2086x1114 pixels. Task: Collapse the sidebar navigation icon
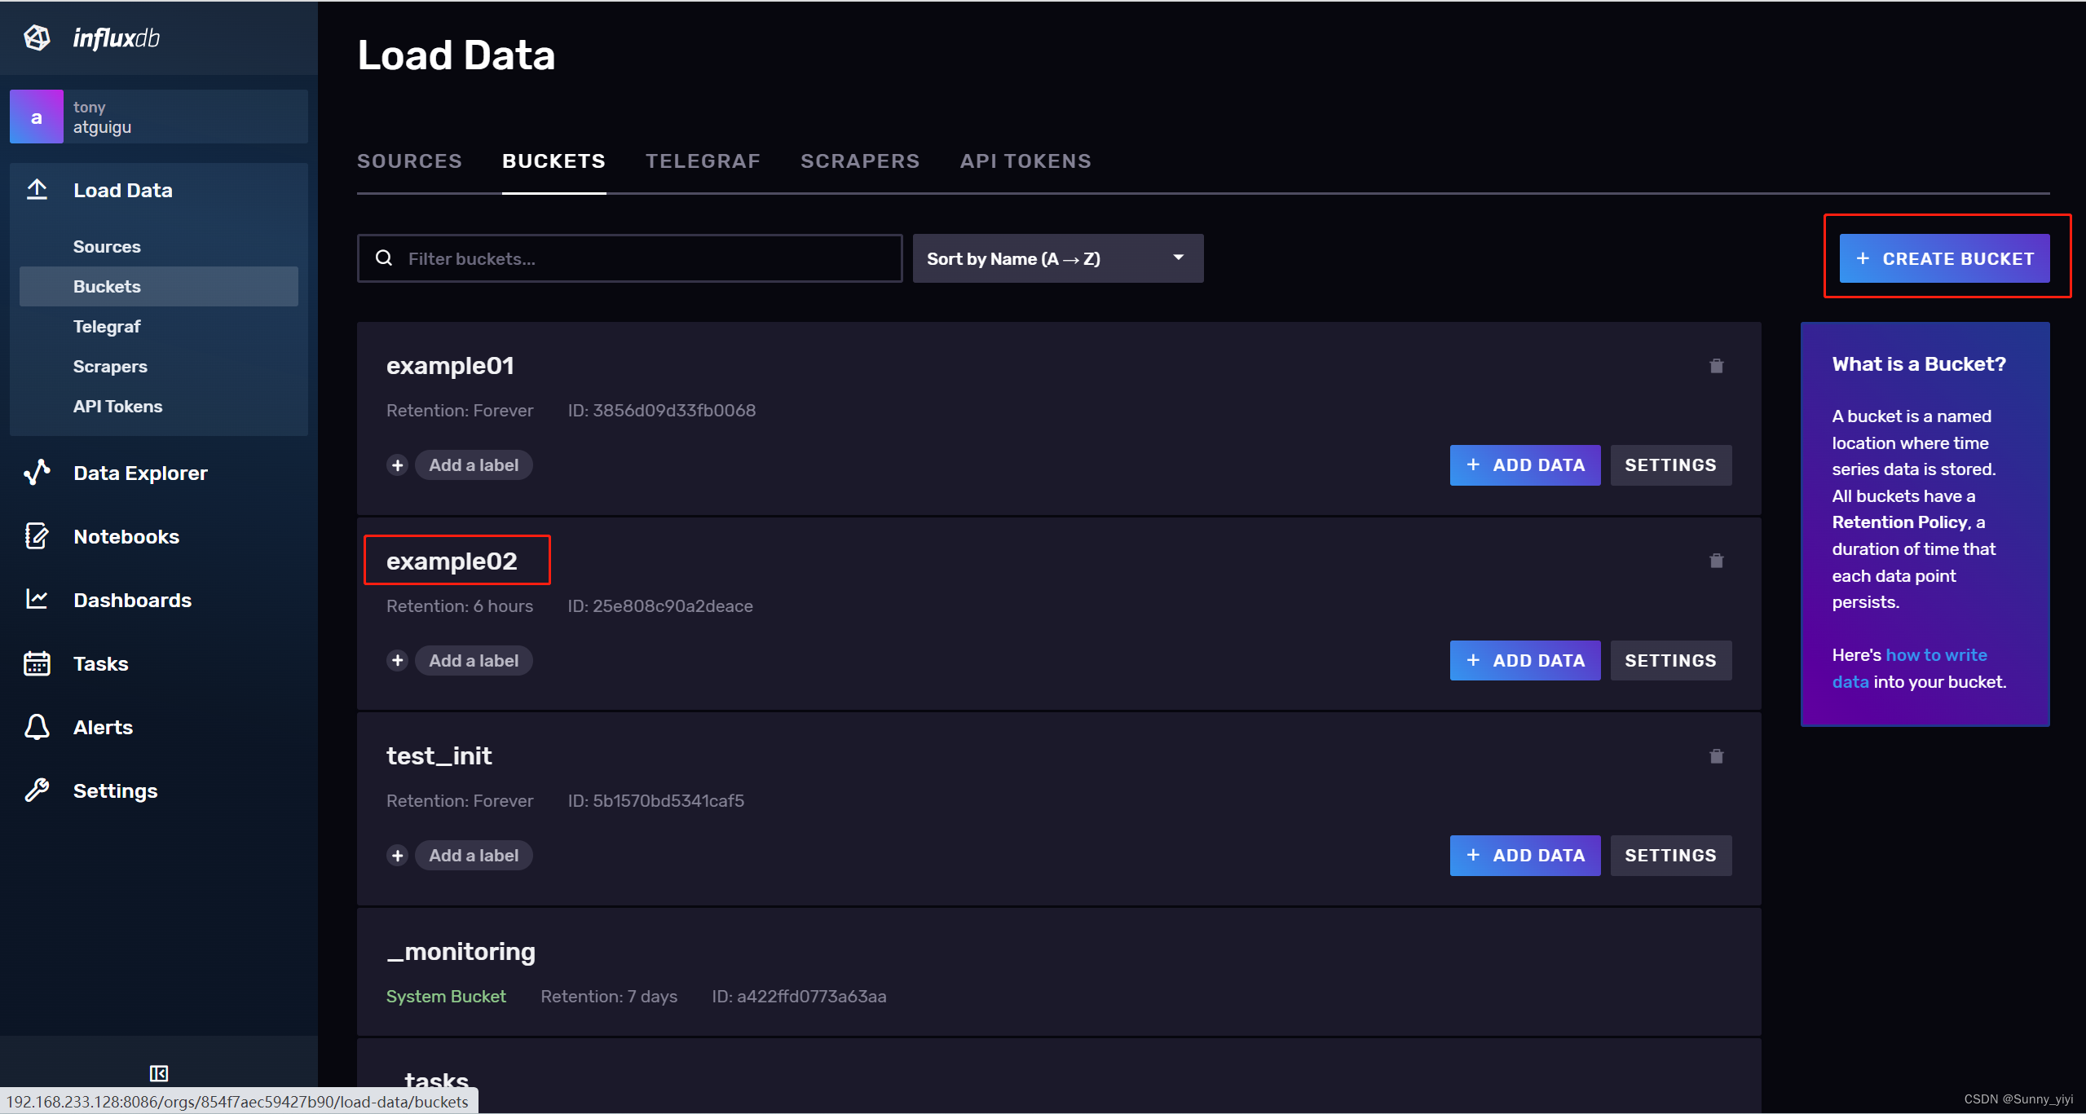pyautogui.click(x=159, y=1073)
